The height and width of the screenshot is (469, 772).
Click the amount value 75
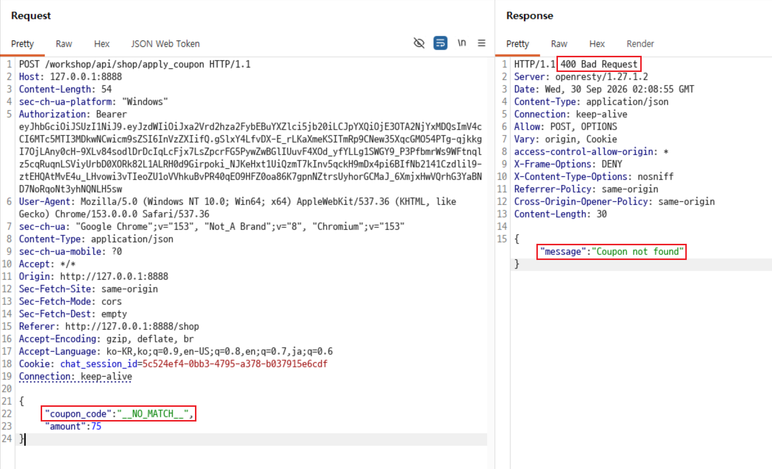point(96,426)
